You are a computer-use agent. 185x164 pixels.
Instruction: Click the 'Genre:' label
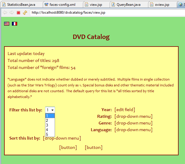tap(105, 123)
